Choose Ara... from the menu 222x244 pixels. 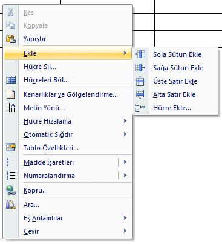[x=68, y=205]
